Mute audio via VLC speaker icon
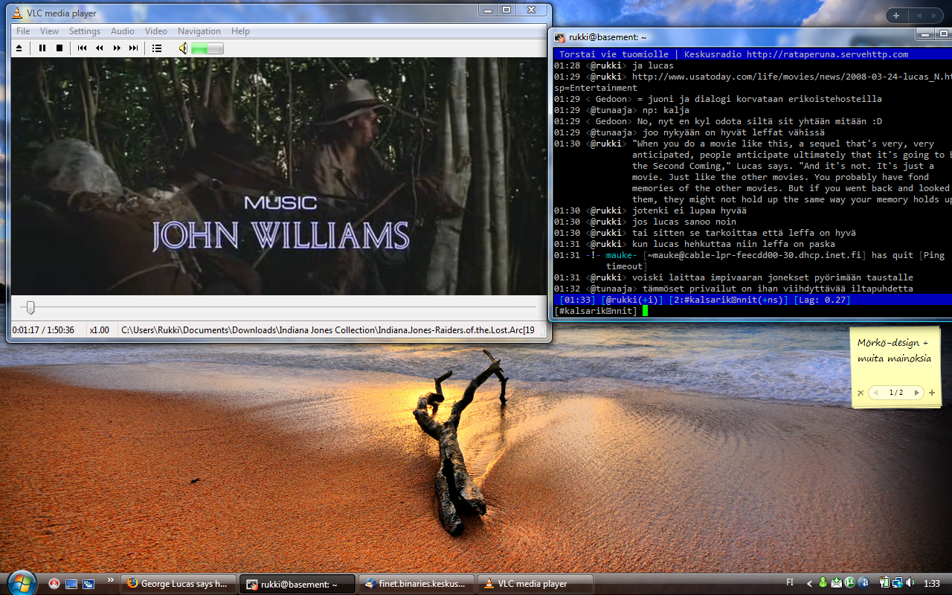The image size is (952, 595). pyautogui.click(x=182, y=48)
